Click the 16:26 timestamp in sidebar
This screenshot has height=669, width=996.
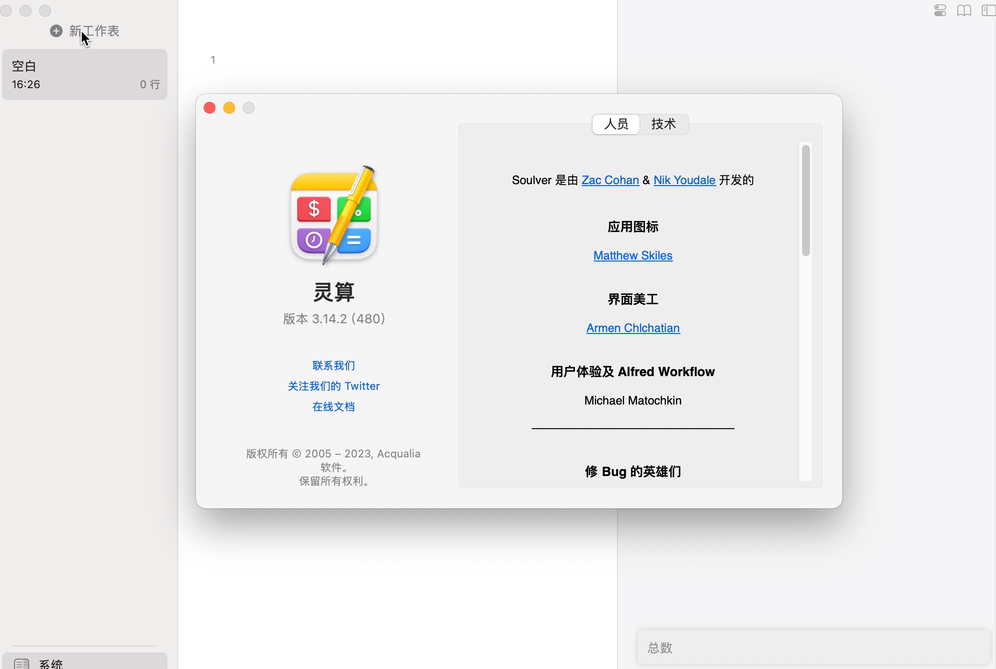pyautogui.click(x=26, y=84)
